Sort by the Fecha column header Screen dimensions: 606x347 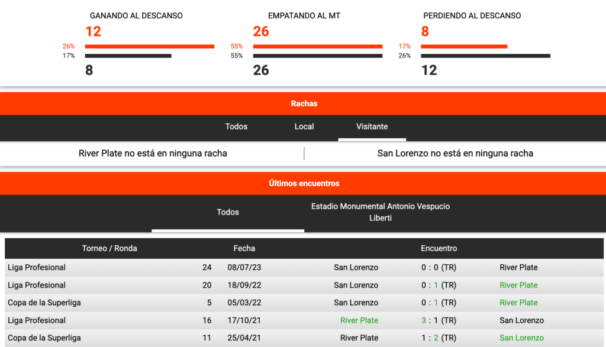[x=244, y=248]
